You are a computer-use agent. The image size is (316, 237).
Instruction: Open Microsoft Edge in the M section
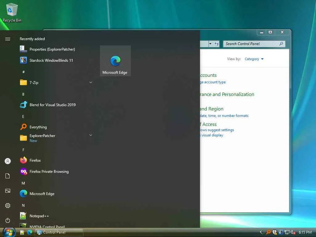(x=56, y=194)
